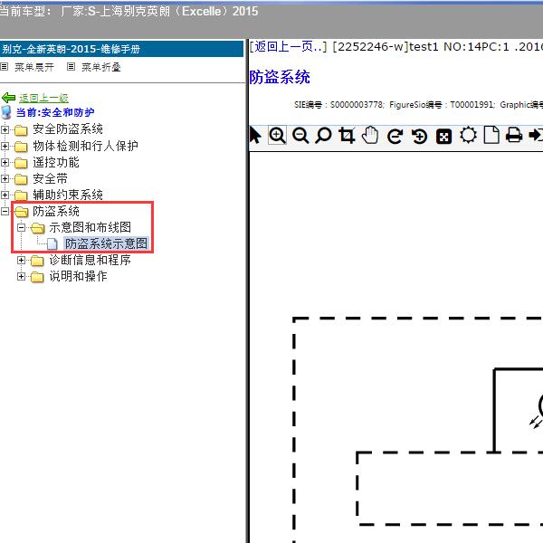
Task: Click the open folder icon of 防盗系统
Action: 22,212
